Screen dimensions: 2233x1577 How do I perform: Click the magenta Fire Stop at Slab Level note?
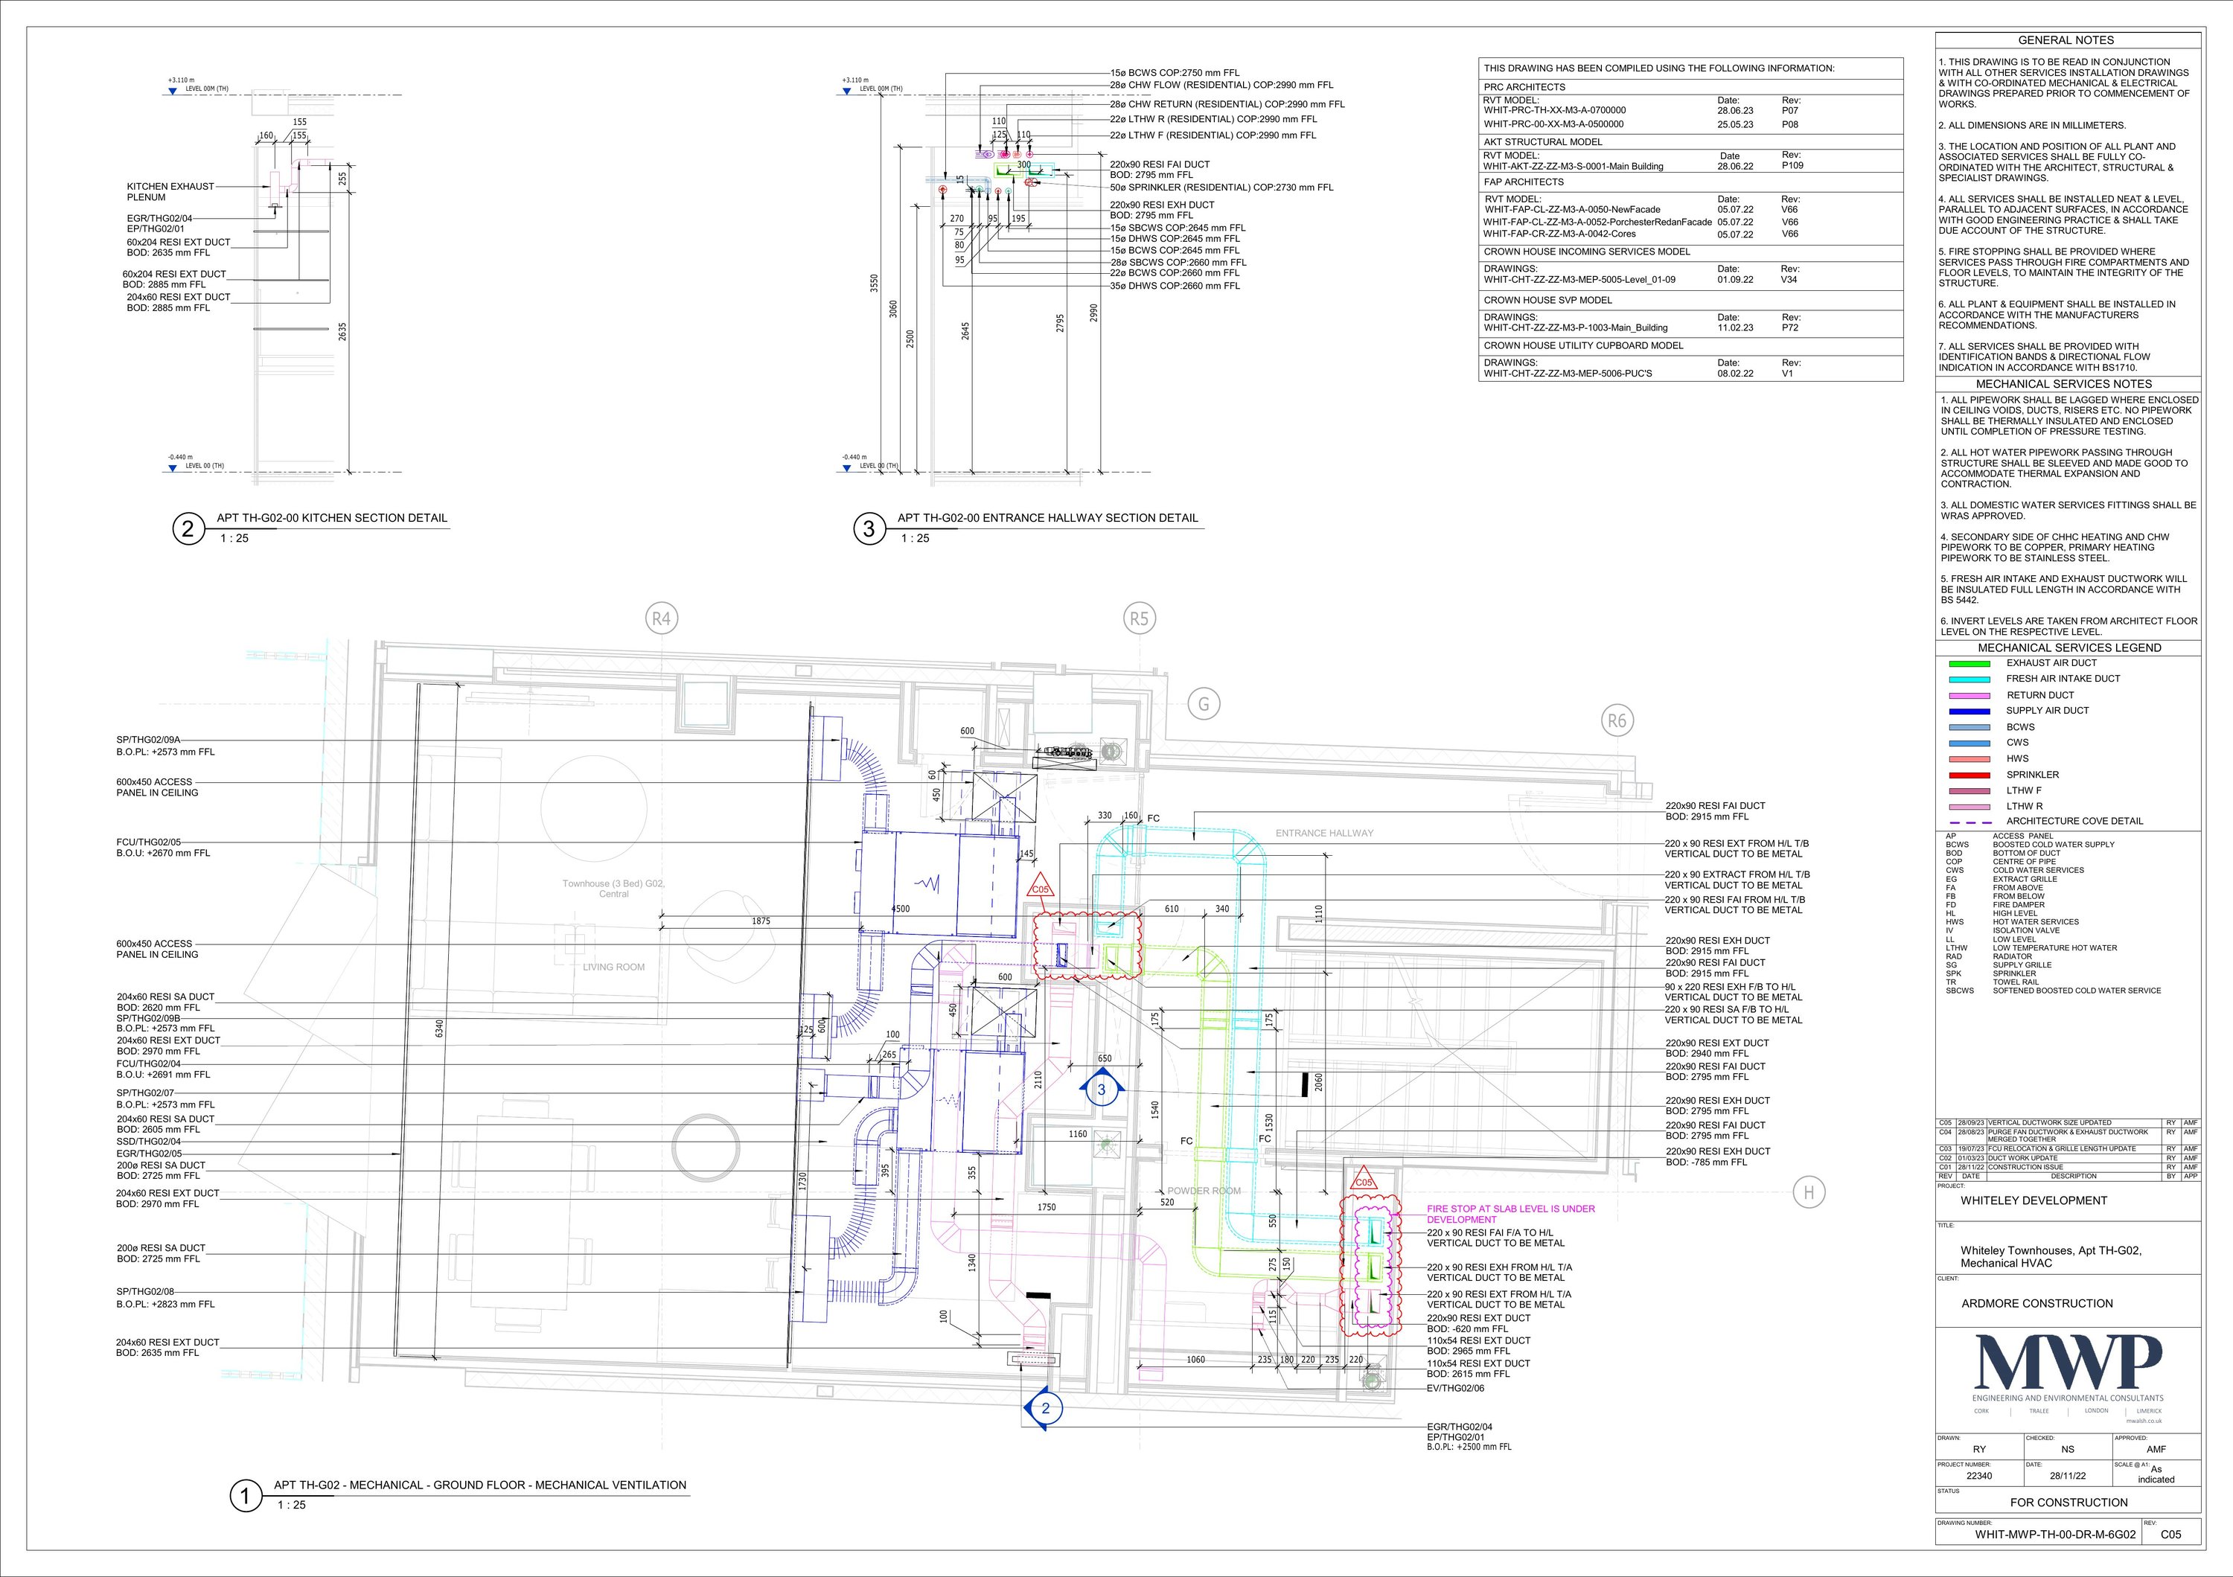tap(1510, 1213)
